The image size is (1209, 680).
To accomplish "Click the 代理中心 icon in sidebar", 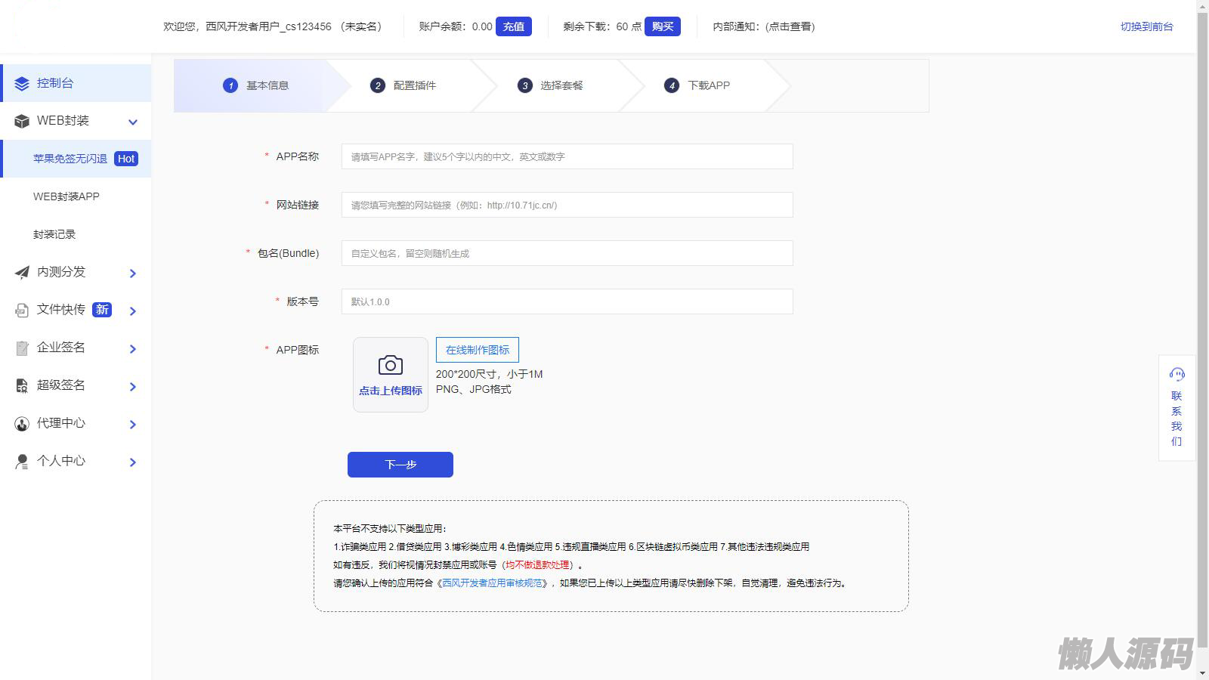I will 22,424.
